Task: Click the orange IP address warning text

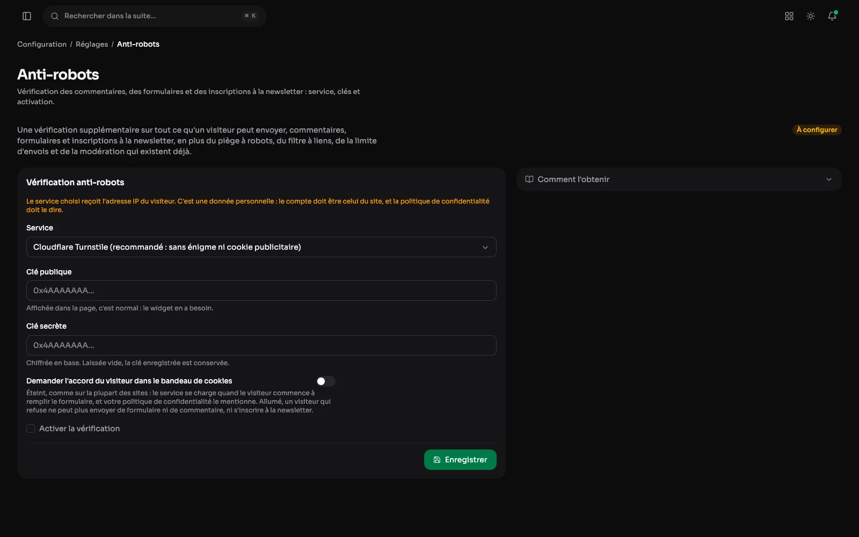Action: click(258, 206)
